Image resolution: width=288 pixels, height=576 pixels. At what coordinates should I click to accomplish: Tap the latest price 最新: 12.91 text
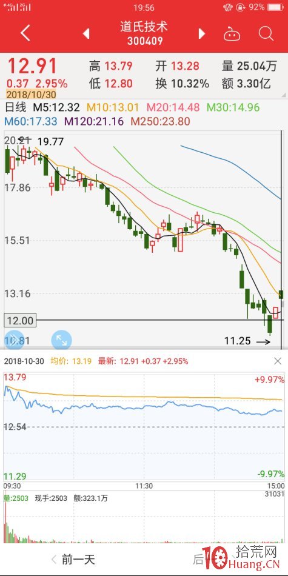(x=143, y=361)
